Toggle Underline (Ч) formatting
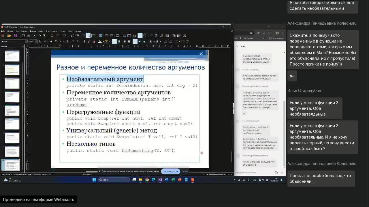The height and width of the screenshot is (207, 369). coord(60,41)
